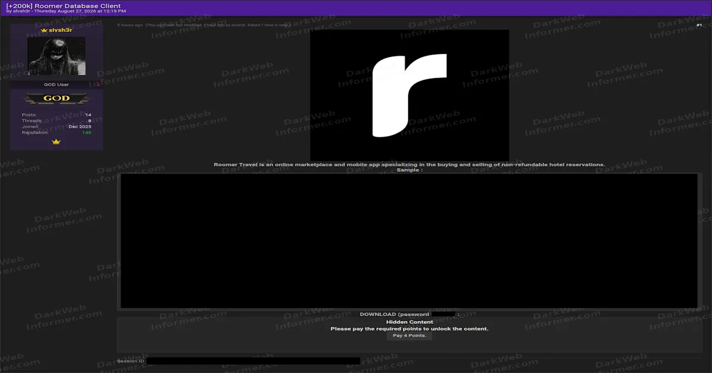712x373 pixels.
Task: Open the slvsh3r username profile link
Action: 60,30
